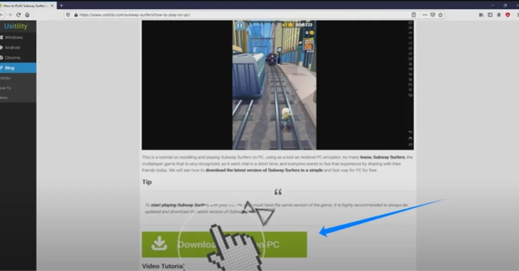The image size is (519, 271).
Task: Open the page actions three-dot menu
Action: click(425, 15)
